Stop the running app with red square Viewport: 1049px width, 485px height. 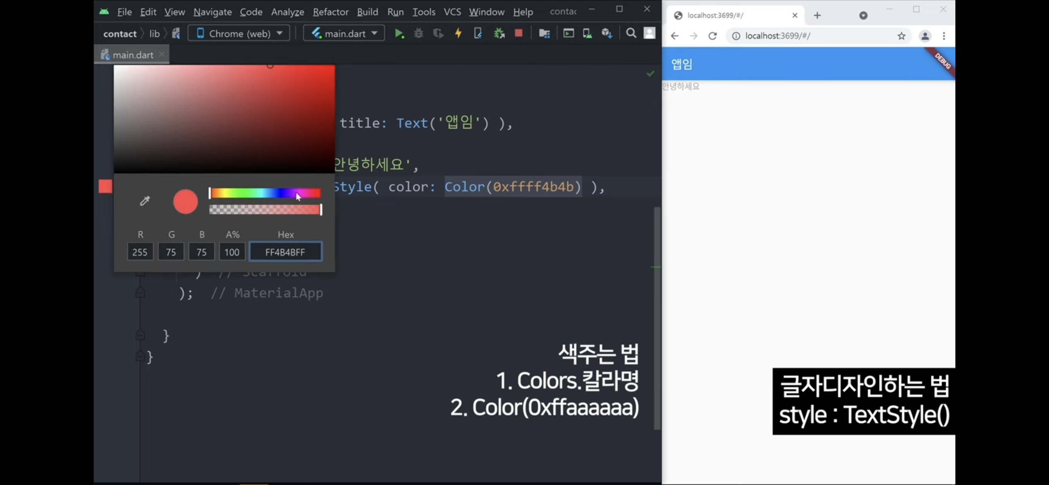[x=518, y=33]
